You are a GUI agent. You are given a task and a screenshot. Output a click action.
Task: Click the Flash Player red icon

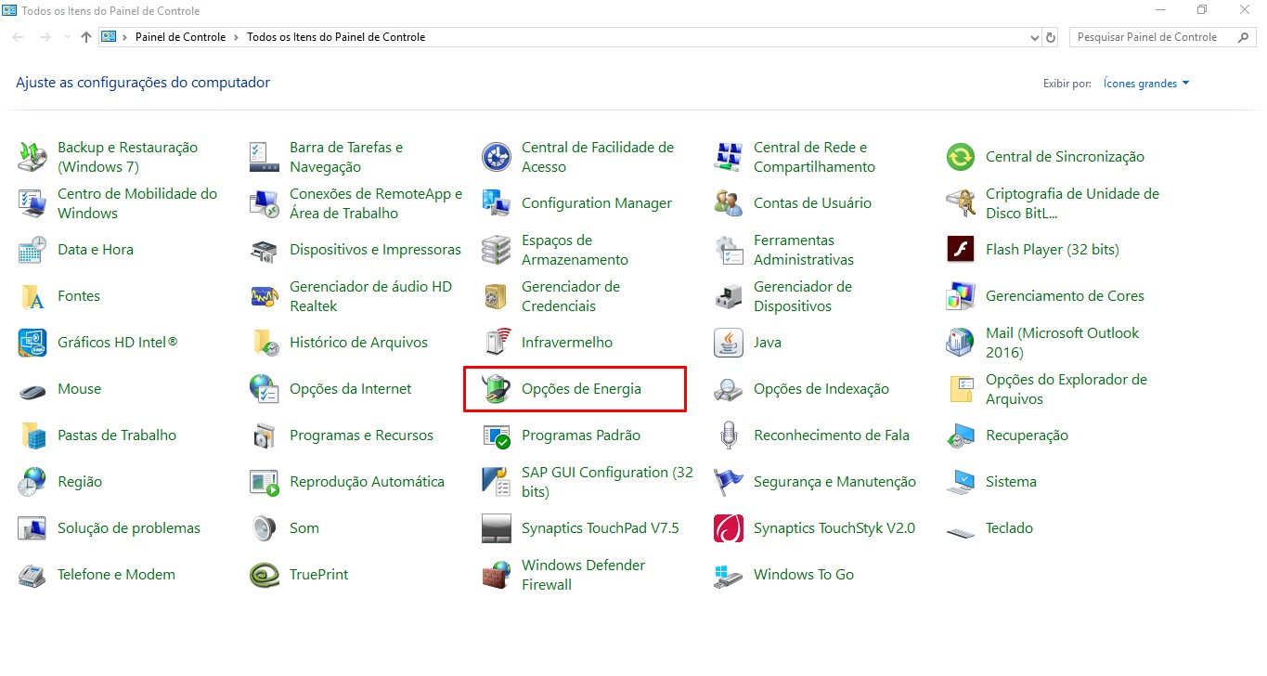[961, 250]
